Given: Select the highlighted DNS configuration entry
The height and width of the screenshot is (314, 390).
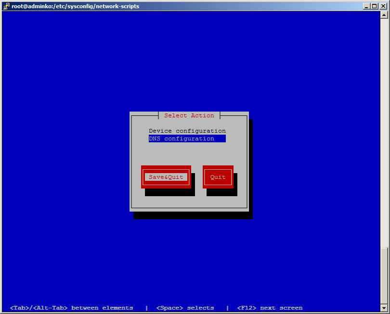Looking at the screenshot, I should [x=187, y=138].
